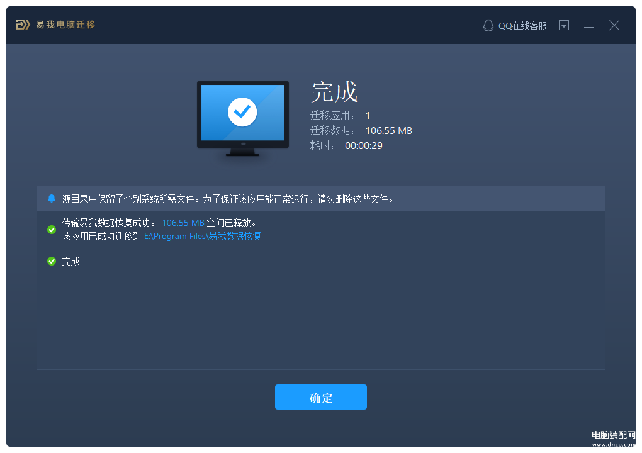Click the 易我电脑迁移 title text
Viewport: 642px width, 453px height.
point(65,25)
